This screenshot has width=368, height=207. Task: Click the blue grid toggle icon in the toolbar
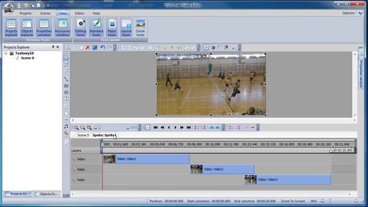coord(206,48)
